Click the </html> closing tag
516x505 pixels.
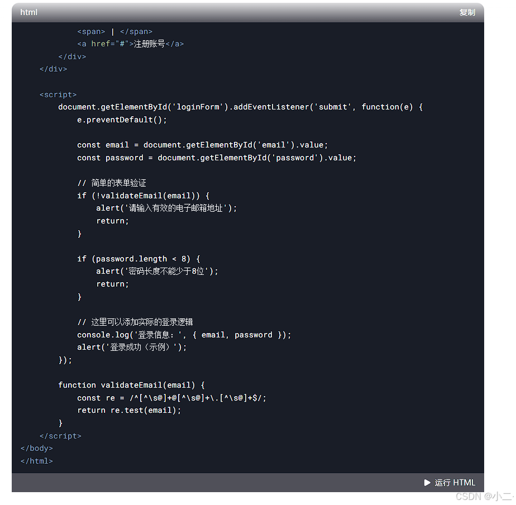36,461
